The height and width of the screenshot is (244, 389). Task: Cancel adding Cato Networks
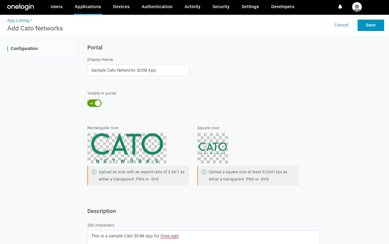click(x=341, y=25)
